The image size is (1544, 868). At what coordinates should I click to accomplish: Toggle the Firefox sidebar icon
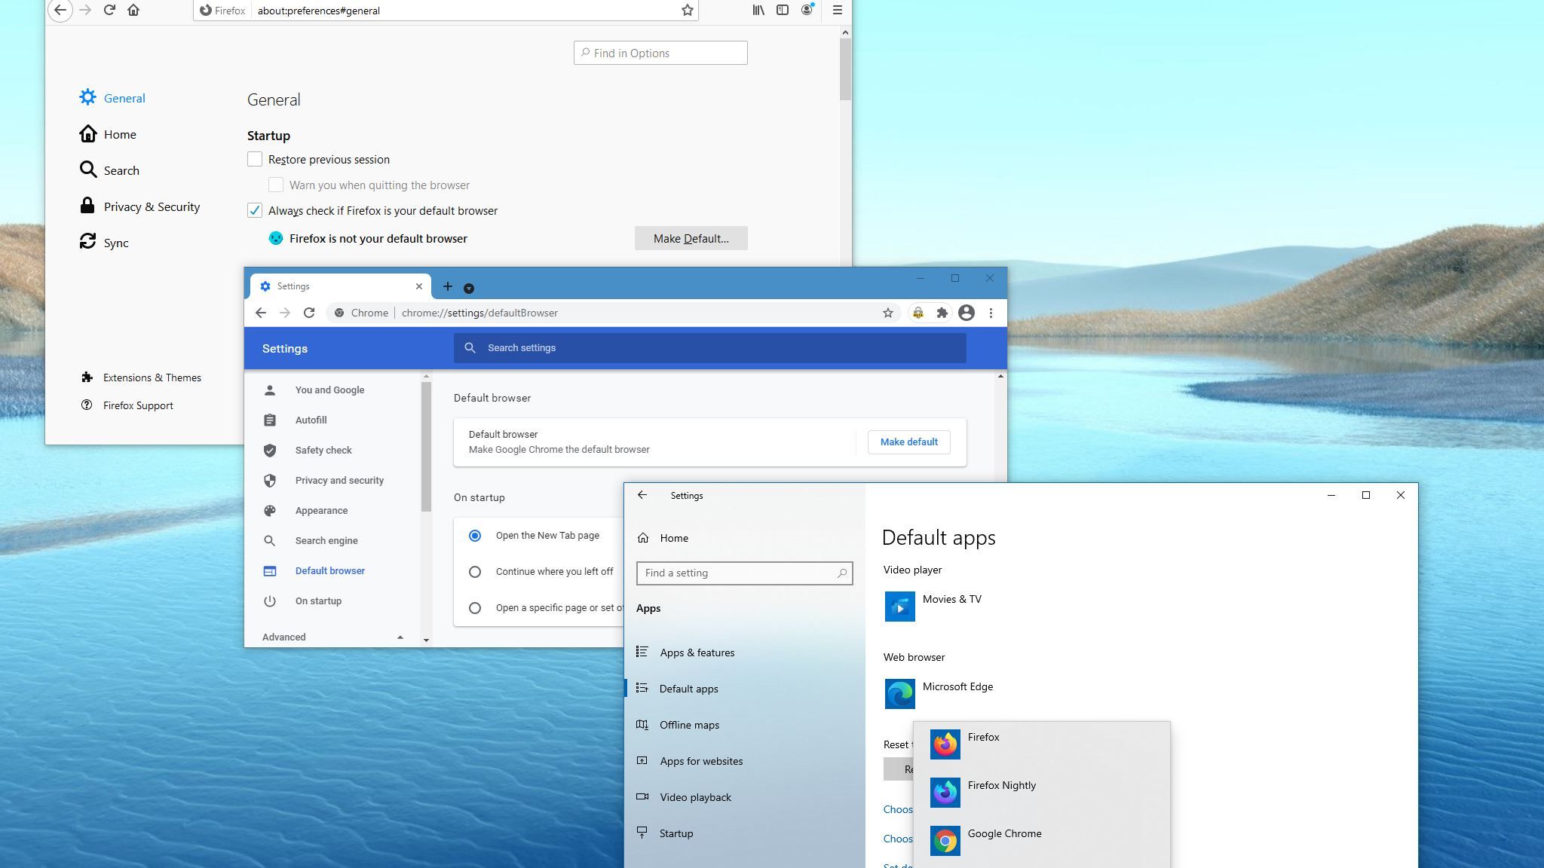point(783,10)
